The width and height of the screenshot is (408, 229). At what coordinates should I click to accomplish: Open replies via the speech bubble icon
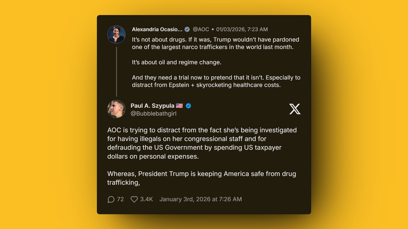[111, 199]
